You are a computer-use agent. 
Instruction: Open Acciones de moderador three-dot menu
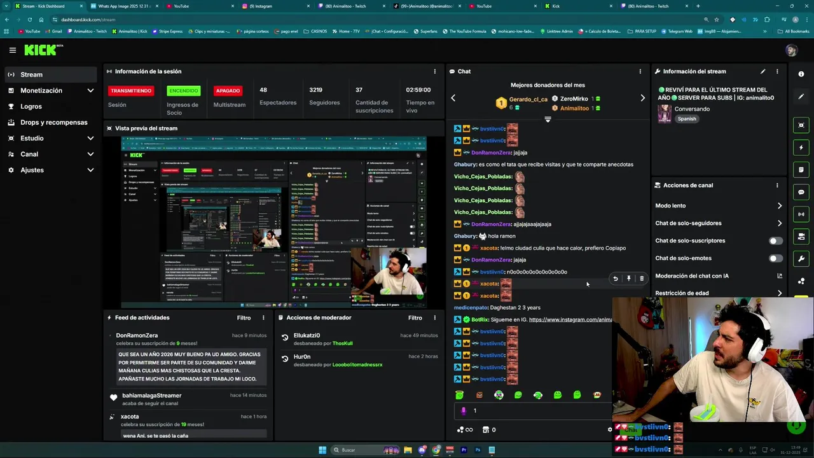point(435,317)
